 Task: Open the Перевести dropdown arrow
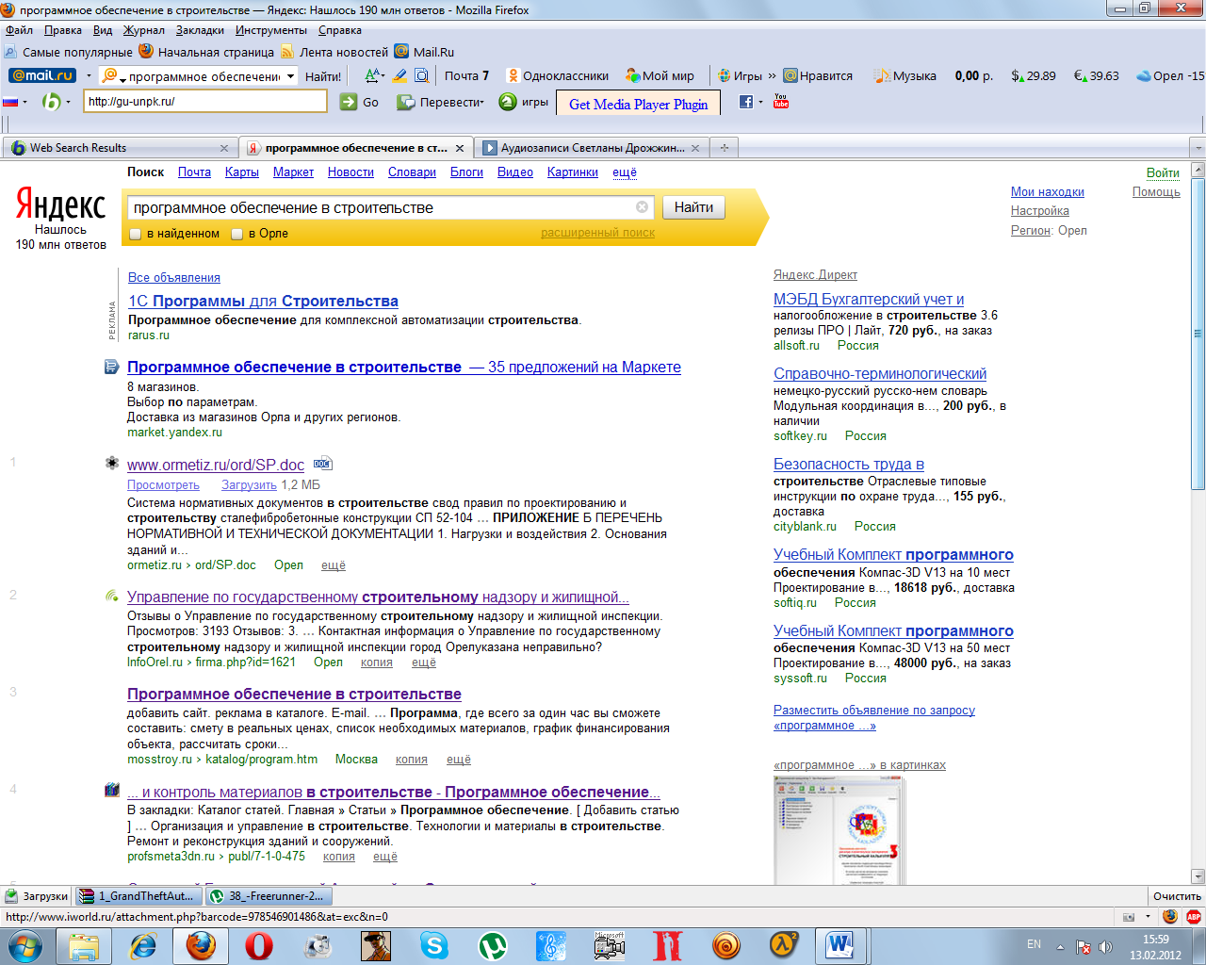click(x=482, y=102)
